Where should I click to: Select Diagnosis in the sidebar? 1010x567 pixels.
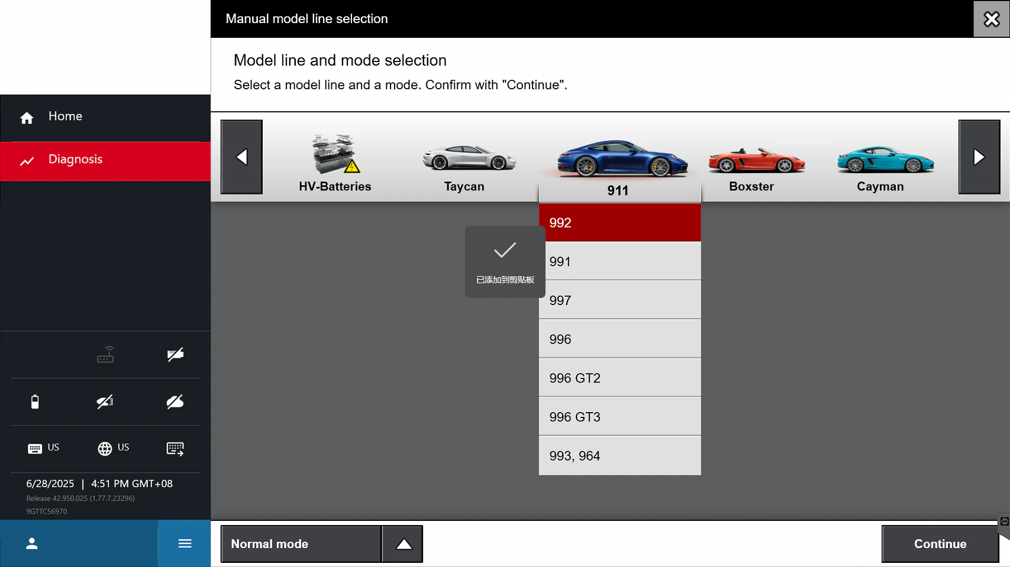point(75,160)
